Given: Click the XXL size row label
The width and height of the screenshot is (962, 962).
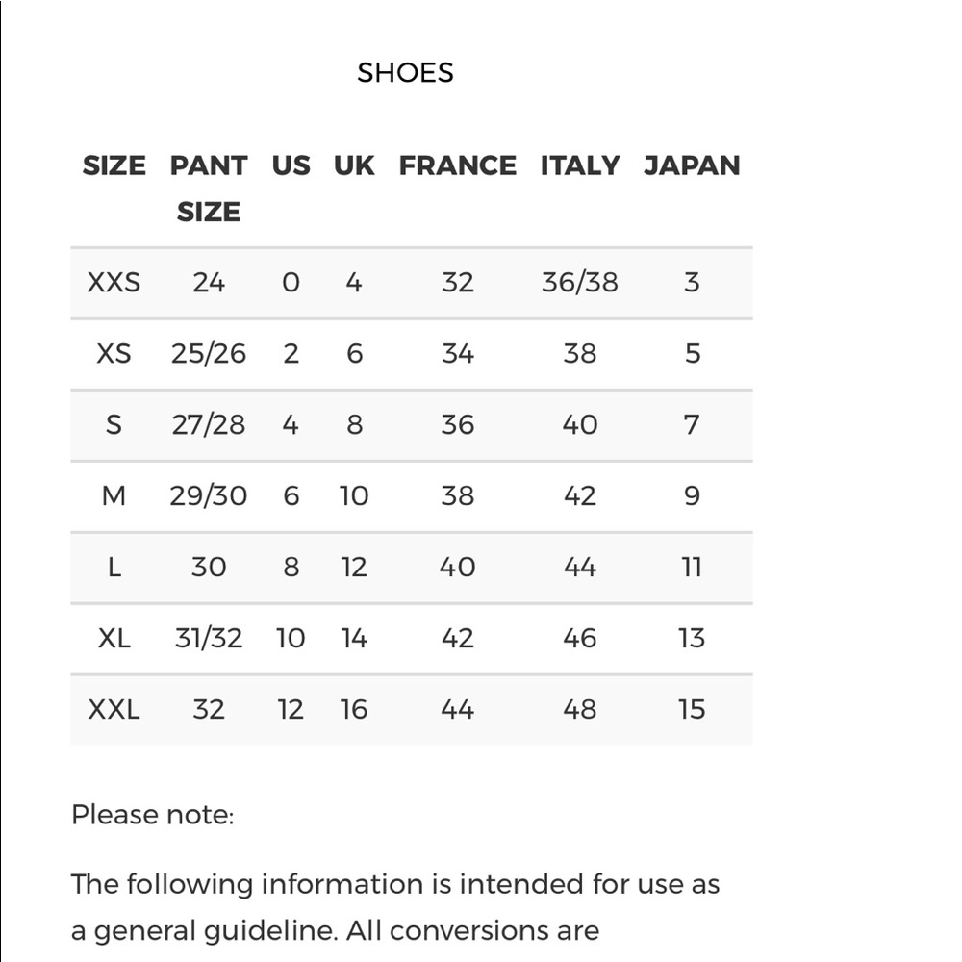Looking at the screenshot, I should point(114,710).
